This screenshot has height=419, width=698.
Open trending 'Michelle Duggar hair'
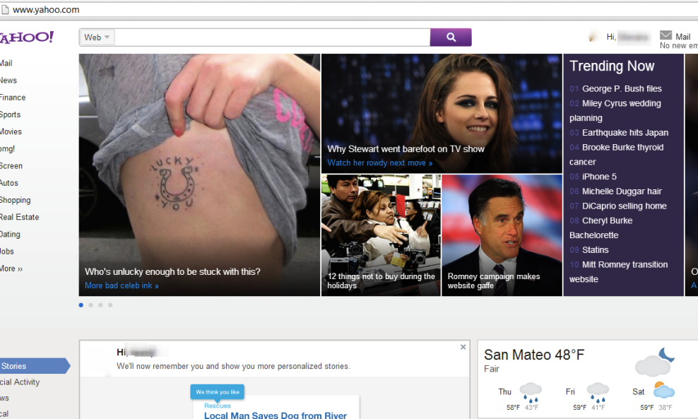622,191
